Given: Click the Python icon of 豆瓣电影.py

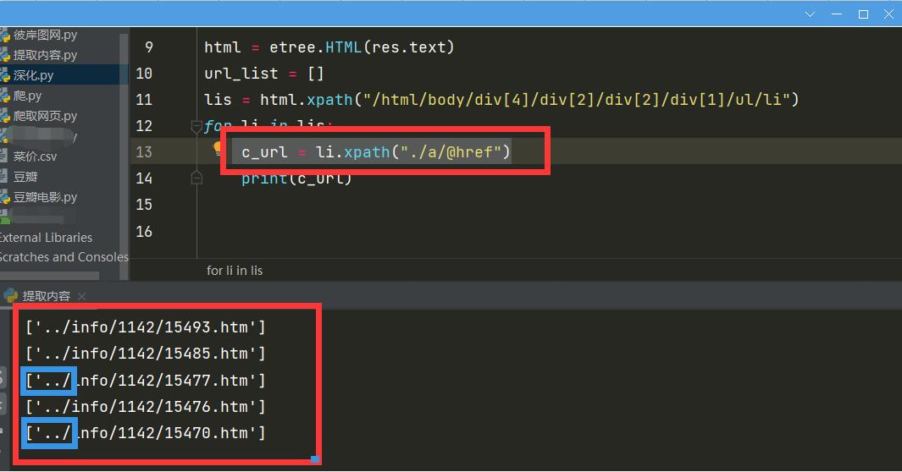Looking at the screenshot, I should 4,197.
